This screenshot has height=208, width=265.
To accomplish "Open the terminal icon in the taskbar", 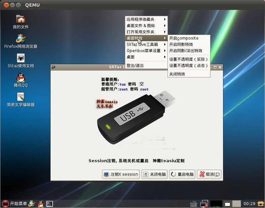I will coord(50,204).
